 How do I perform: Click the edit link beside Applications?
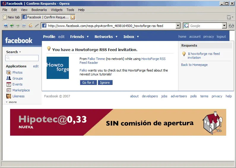(x=36, y=66)
